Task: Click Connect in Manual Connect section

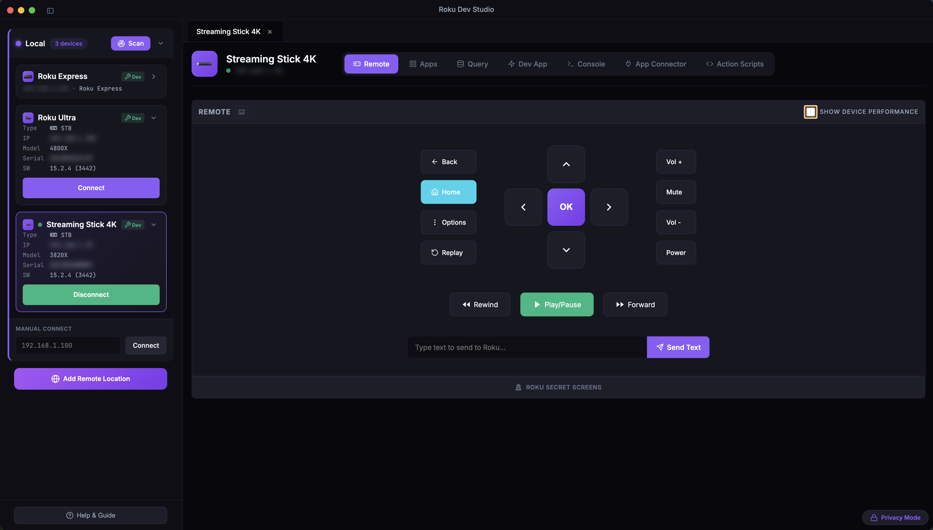Action: pos(146,346)
